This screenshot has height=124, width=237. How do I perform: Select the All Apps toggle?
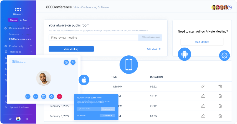(x=13, y=20)
